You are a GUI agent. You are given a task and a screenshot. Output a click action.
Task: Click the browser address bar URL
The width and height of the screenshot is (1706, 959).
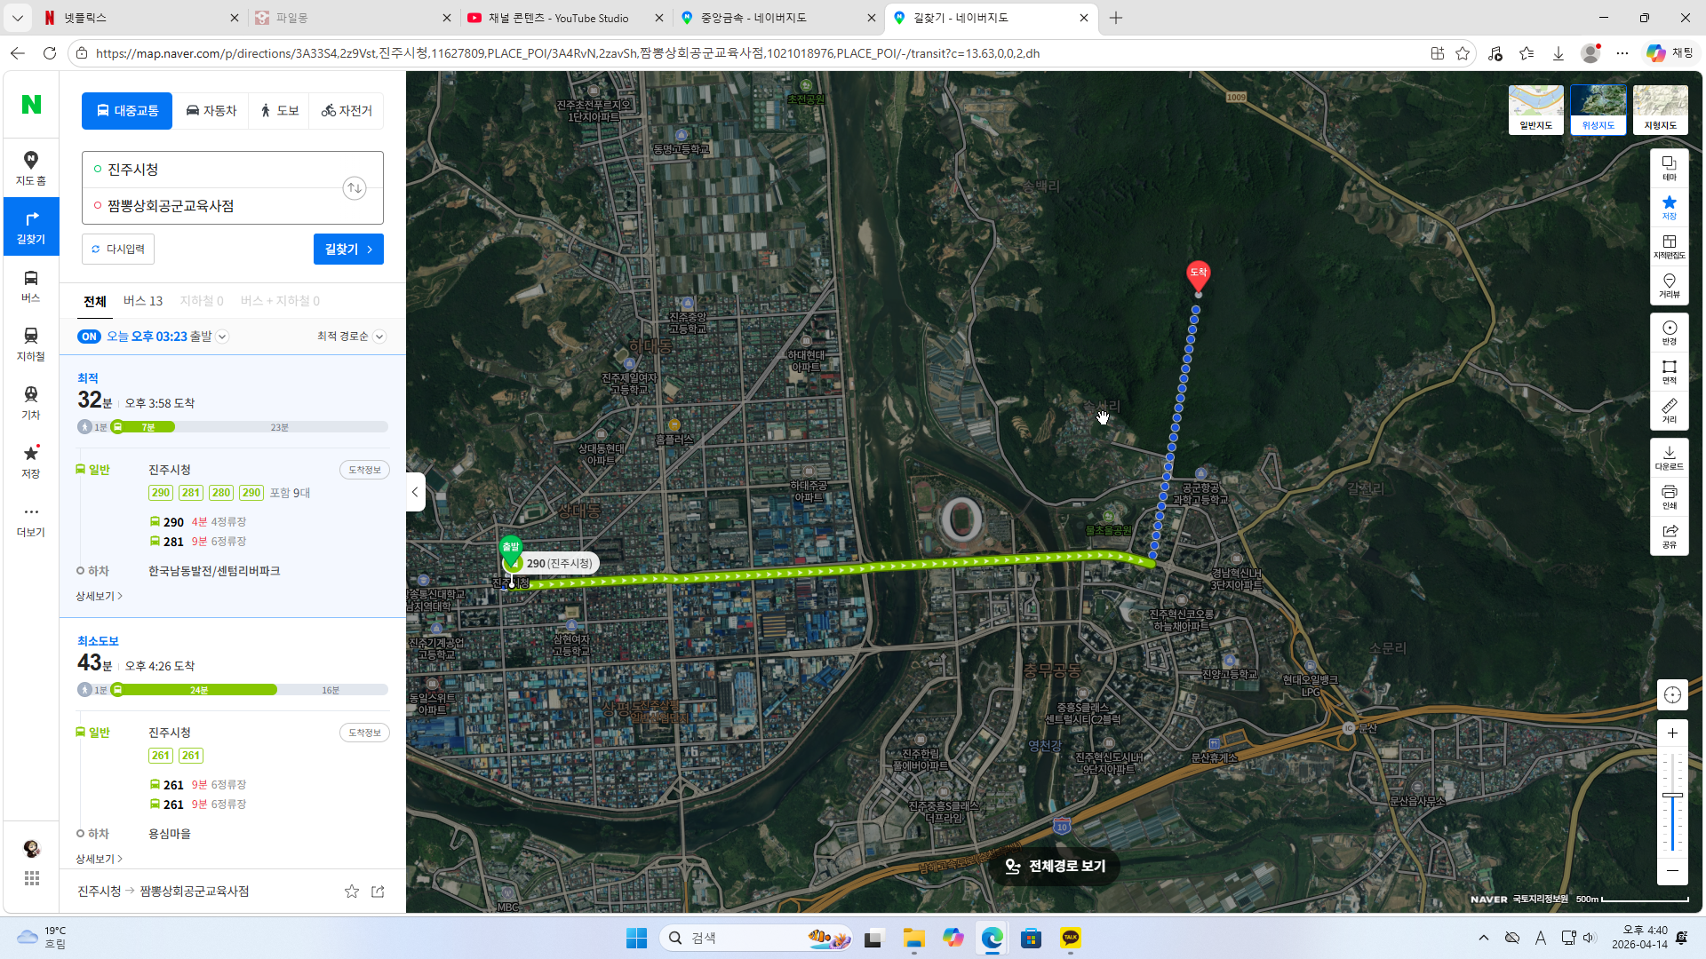567,53
